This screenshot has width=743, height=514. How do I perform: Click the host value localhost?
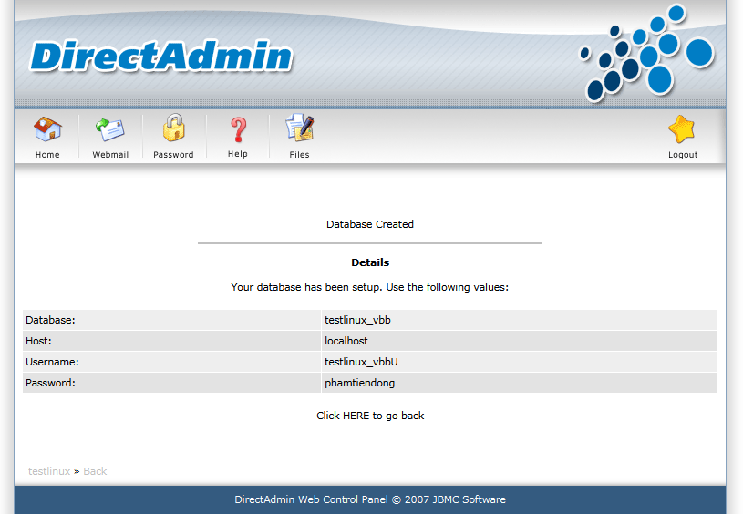[x=346, y=341]
